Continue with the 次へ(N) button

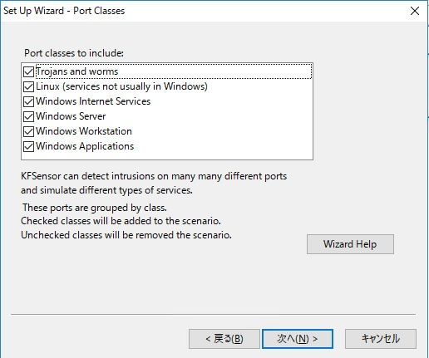point(298,339)
